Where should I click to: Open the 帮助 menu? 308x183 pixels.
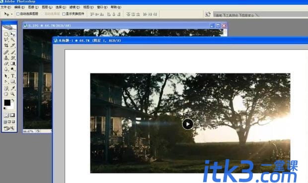(116, 7)
